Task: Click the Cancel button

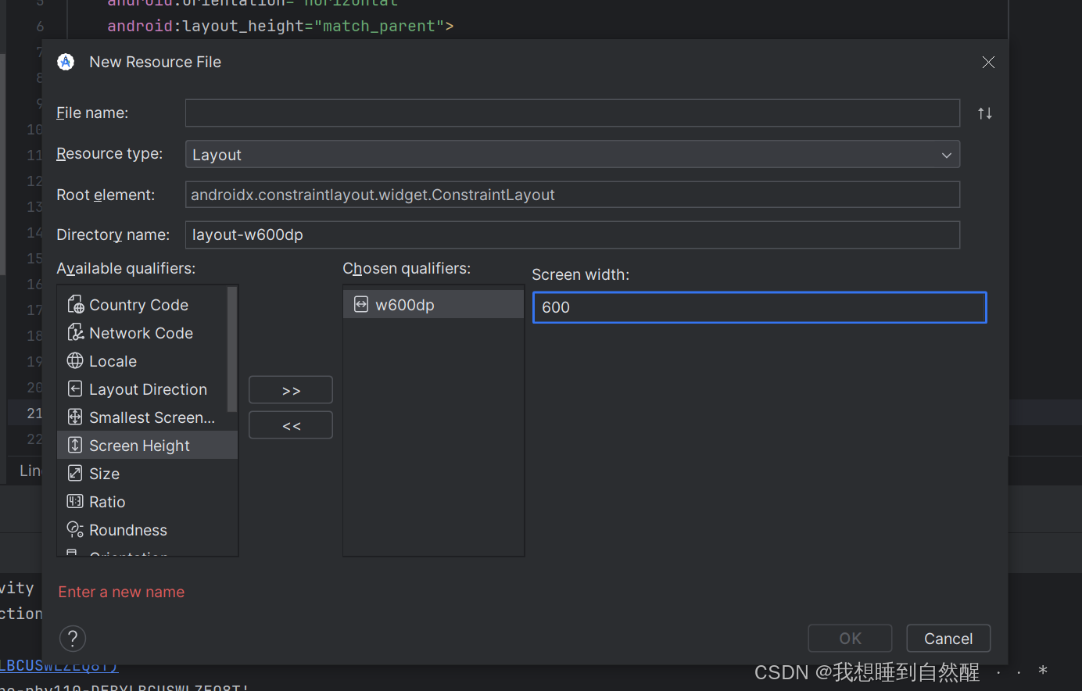Action: (x=948, y=639)
